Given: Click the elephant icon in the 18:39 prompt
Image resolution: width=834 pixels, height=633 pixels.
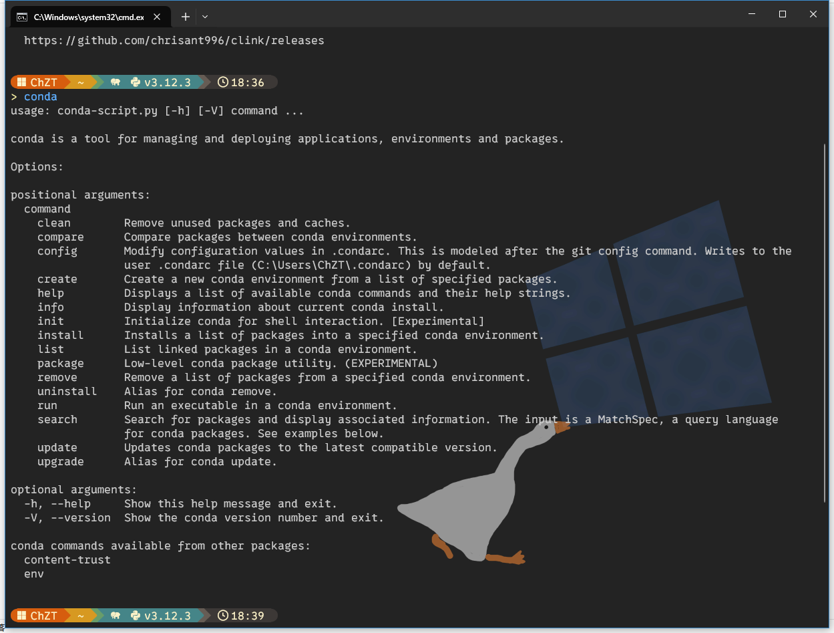Looking at the screenshot, I should tap(116, 616).
